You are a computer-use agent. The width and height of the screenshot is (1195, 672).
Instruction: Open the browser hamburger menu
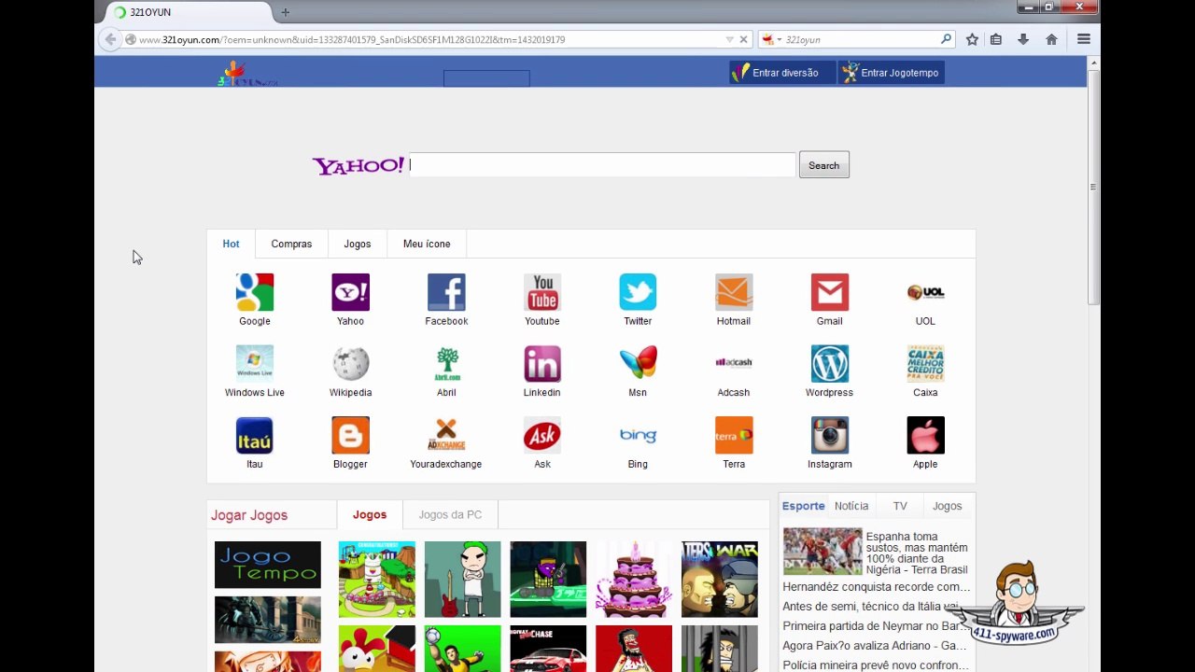pyautogui.click(x=1084, y=39)
